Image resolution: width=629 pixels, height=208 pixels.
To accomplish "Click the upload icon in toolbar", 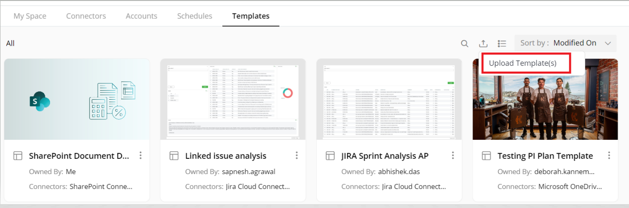I will click(x=483, y=43).
